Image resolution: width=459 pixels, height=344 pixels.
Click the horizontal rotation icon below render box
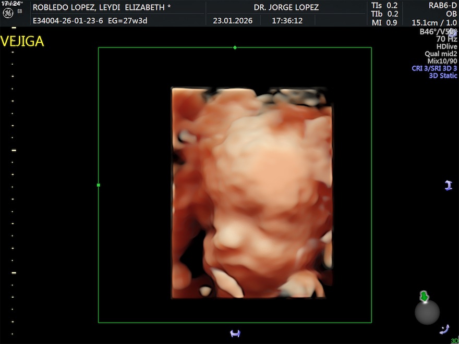pyautogui.click(x=235, y=334)
